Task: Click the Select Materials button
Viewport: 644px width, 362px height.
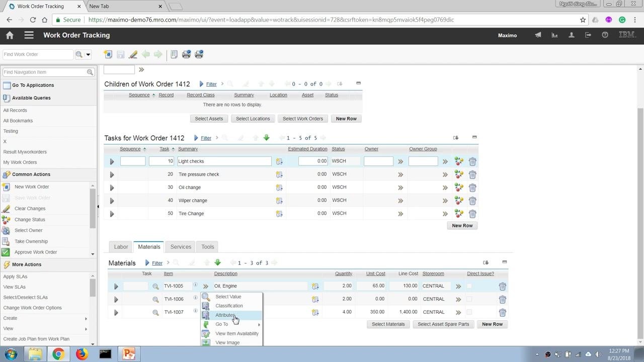Action: pos(388,324)
